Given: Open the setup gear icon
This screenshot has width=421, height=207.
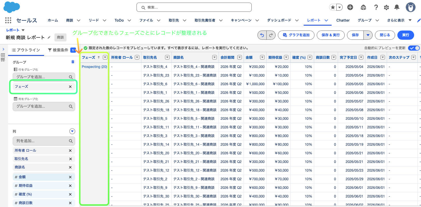Looking at the screenshot, I should (x=386, y=7).
